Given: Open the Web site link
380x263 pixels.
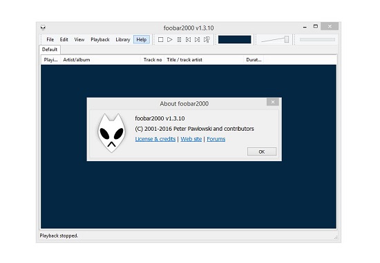Looking at the screenshot, I should 191,139.
